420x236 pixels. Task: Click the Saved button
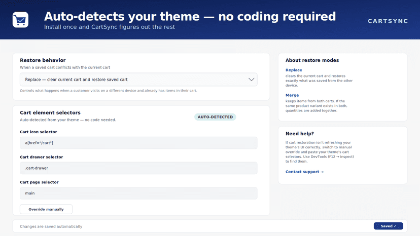pyautogui.click(x=389, y=226)
